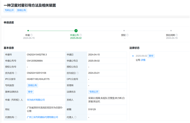The width and height of the screenshot is (190, 123).
Task: Click the help icon beside 优先权日
Action: (78, 73)
